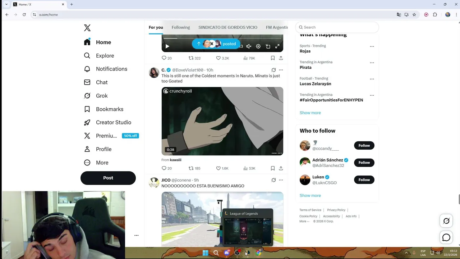Open top video settings gear

(258, 46)
